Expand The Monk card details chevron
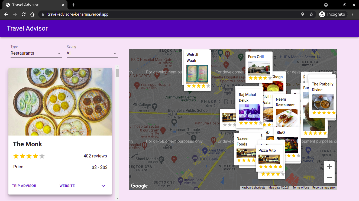This screenshot has width=359, height=201. pyautogui.click(x=103, y=186)
